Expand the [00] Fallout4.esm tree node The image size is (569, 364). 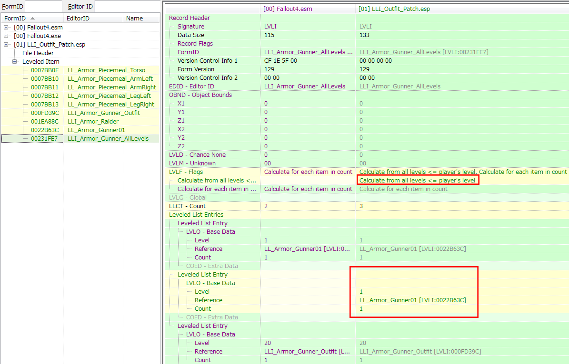(6, 28)
